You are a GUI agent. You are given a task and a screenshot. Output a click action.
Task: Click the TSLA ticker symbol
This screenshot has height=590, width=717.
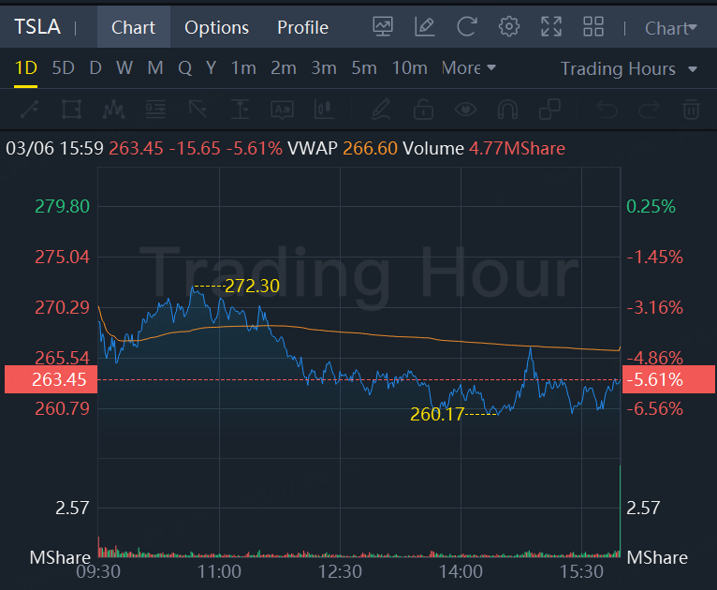click(37, 26)
